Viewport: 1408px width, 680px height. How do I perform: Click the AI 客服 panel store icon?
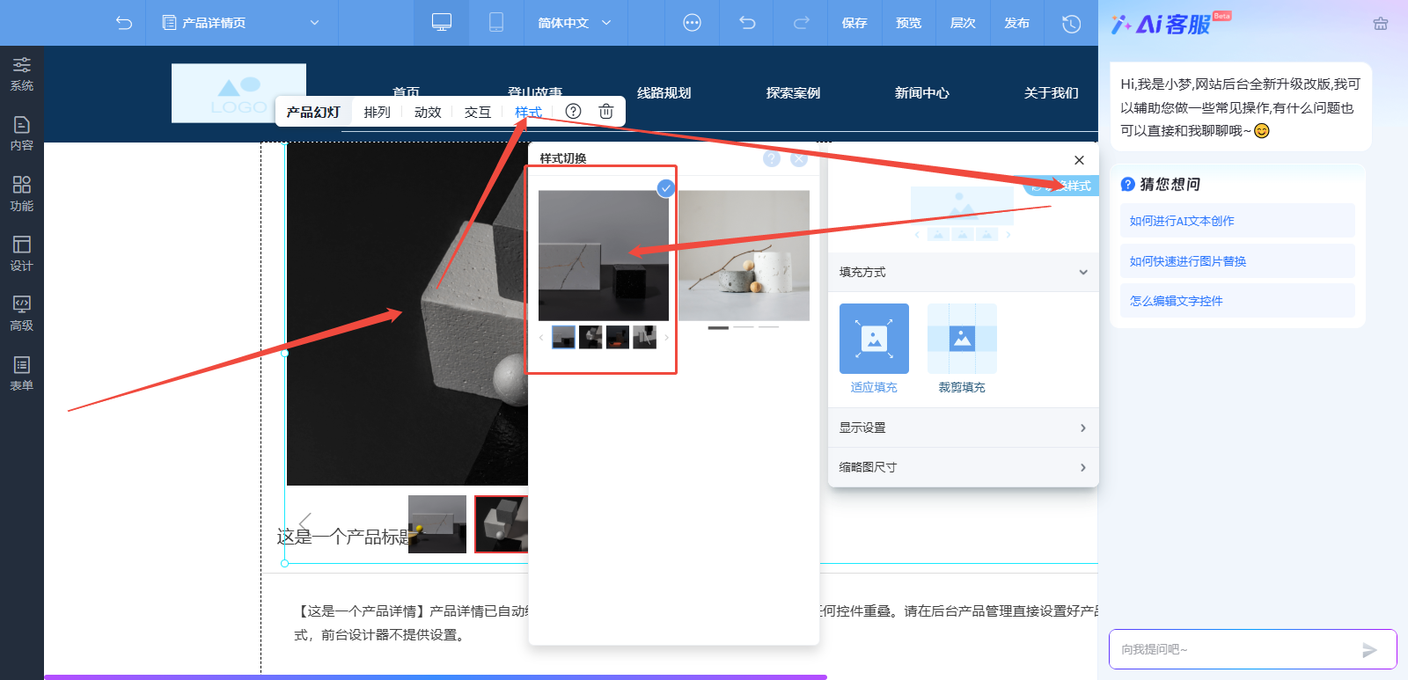coord(1381,24)
